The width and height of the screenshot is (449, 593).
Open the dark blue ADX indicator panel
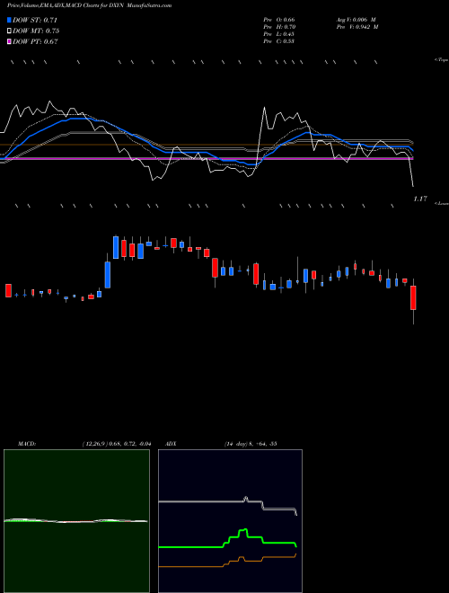click(x=230, y=521)
